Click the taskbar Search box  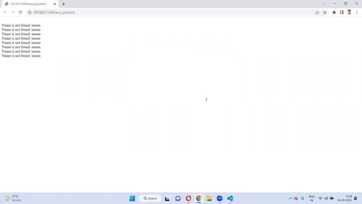point(150,198)
